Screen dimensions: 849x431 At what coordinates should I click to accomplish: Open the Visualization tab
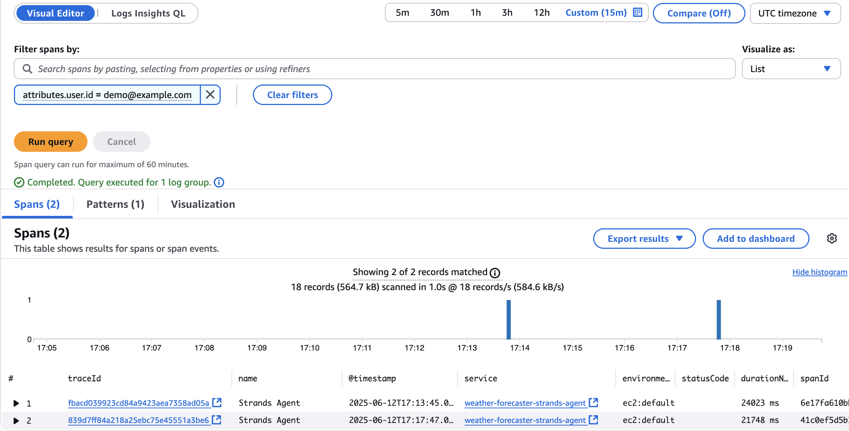point(203,204)
